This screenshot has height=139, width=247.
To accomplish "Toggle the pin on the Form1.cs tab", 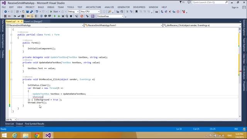I will [x=19, y=22].
